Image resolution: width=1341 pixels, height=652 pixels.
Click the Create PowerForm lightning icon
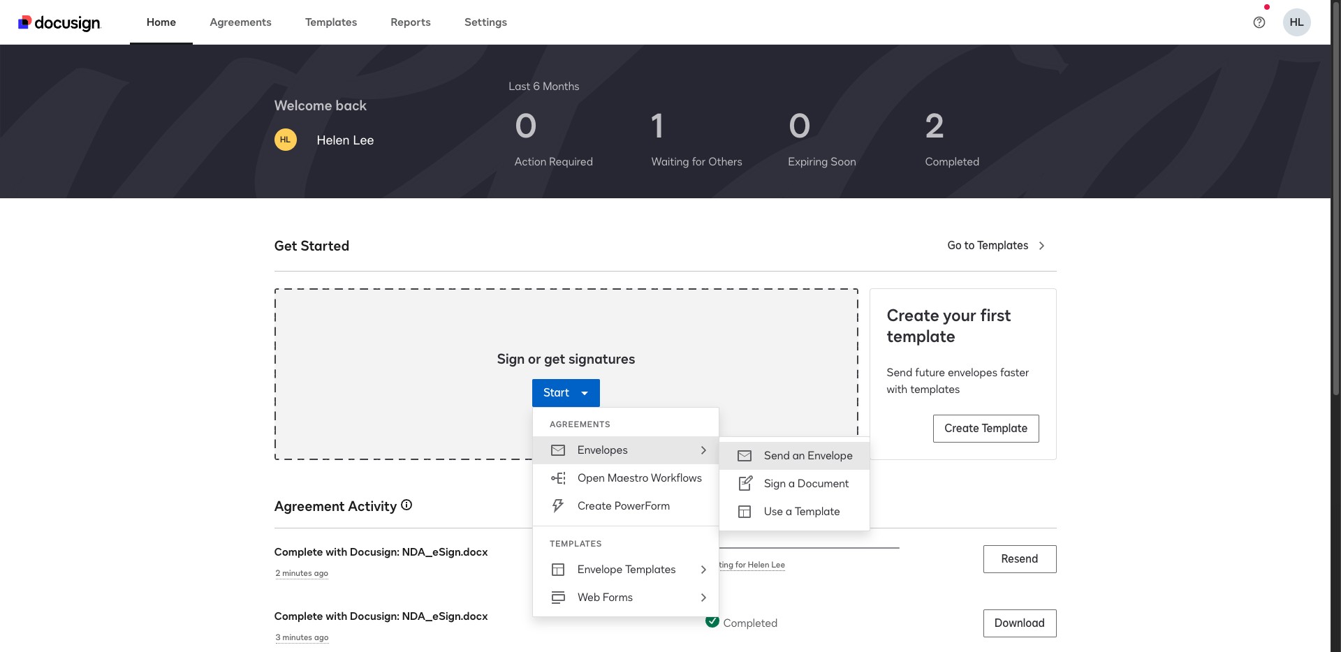click(x=558, y=505)
